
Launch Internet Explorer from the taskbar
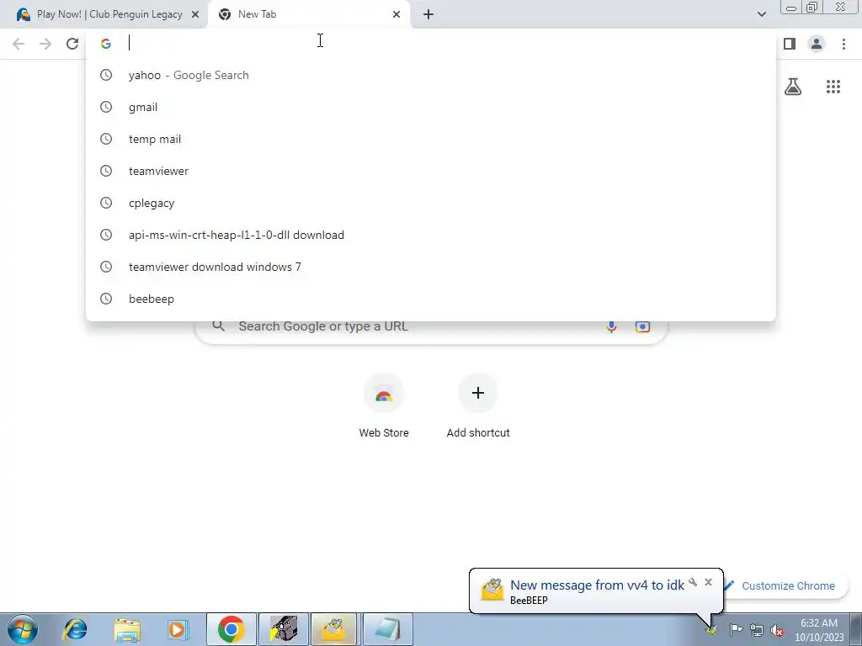tap(75, 629)
